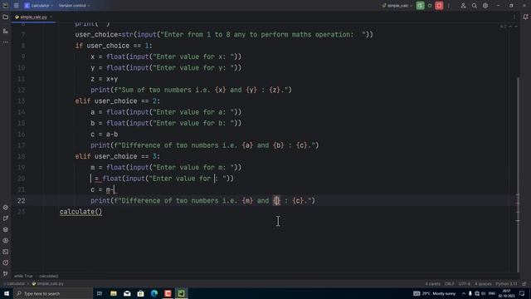Open the Problems tool window

6,262
